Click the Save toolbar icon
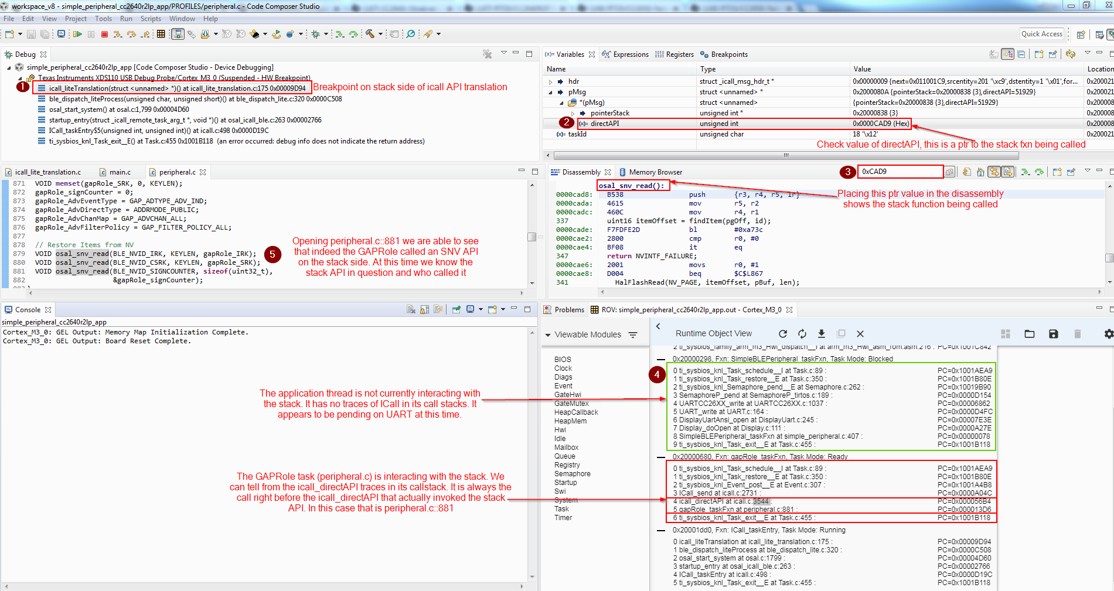Image resolution: width=1114 pixels, height=591 pixels. [32, 35]
